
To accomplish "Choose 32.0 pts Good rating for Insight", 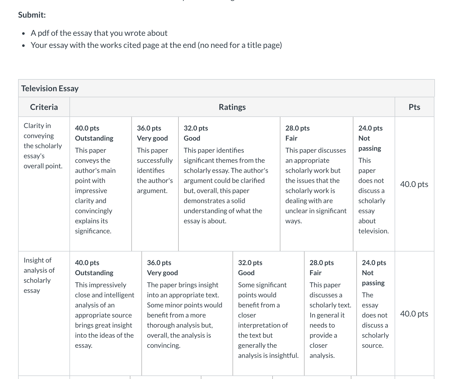I will [269, 313].
